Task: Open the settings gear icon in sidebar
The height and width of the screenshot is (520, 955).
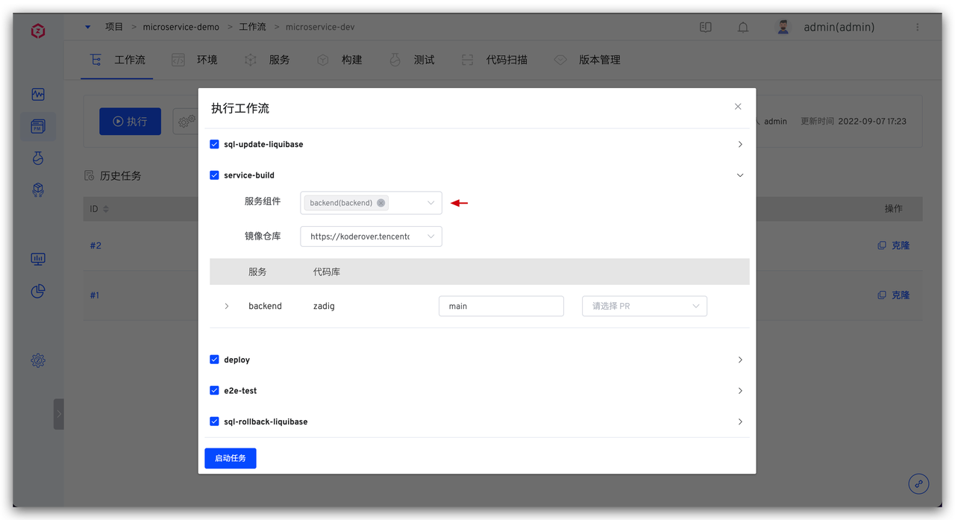Action: [38, 360]
